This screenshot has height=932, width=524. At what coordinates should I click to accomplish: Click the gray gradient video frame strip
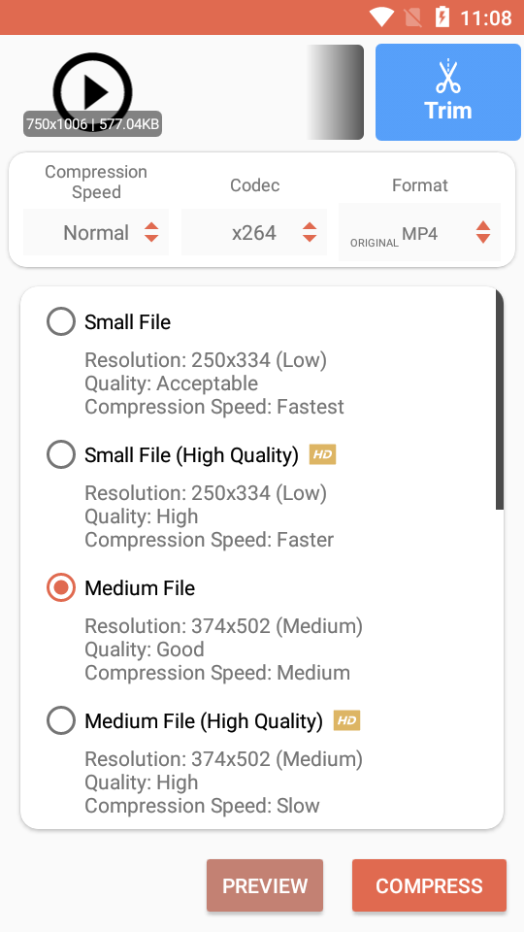[335, 92]
